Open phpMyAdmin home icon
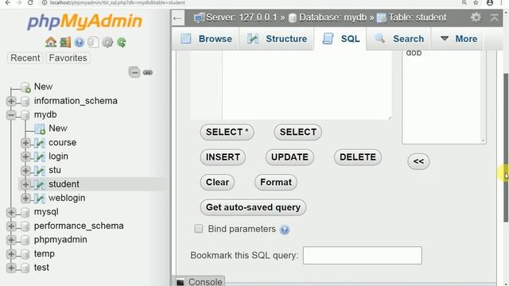The width and height of the screenshot is (509, 286). click(51, 42)
